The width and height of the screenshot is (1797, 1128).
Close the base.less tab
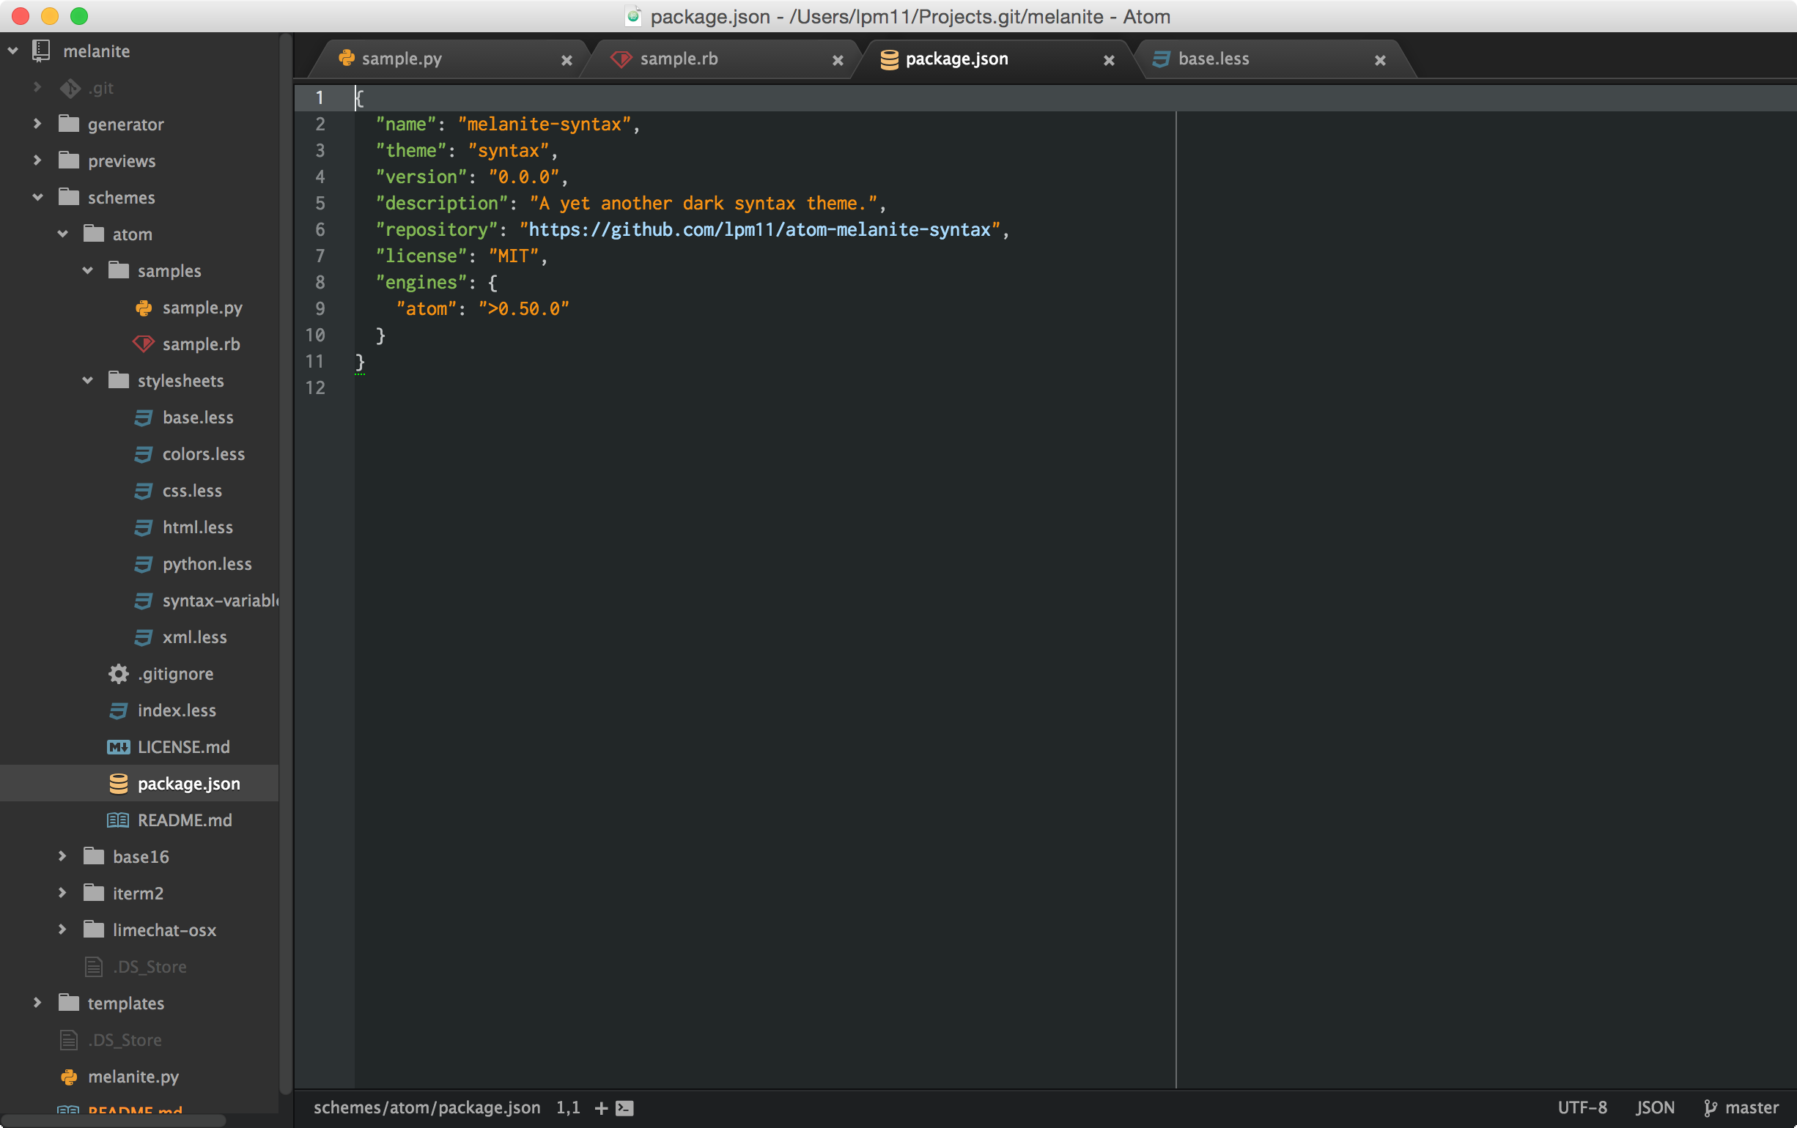click(1380, 60)
